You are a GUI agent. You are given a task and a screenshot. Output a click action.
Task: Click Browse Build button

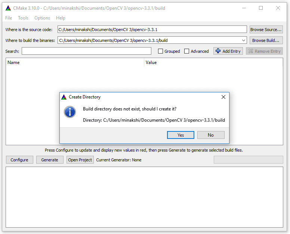point(266,40)
